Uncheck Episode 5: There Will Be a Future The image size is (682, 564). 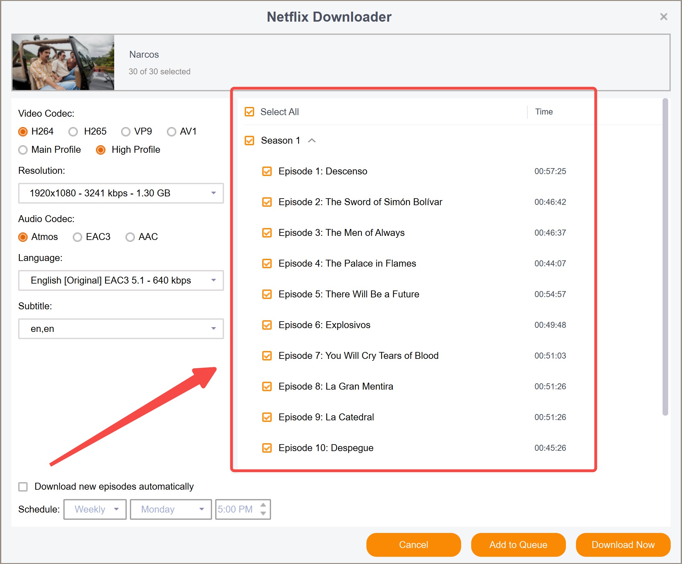[x=267, y=294]
